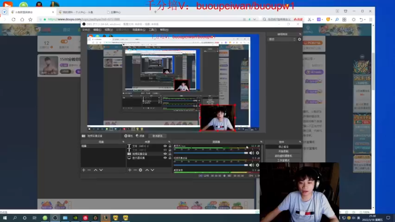Viewport: 395px width, 222px height.
Task: Bookmark the page with the star icon
Action: tap(31, 19)
